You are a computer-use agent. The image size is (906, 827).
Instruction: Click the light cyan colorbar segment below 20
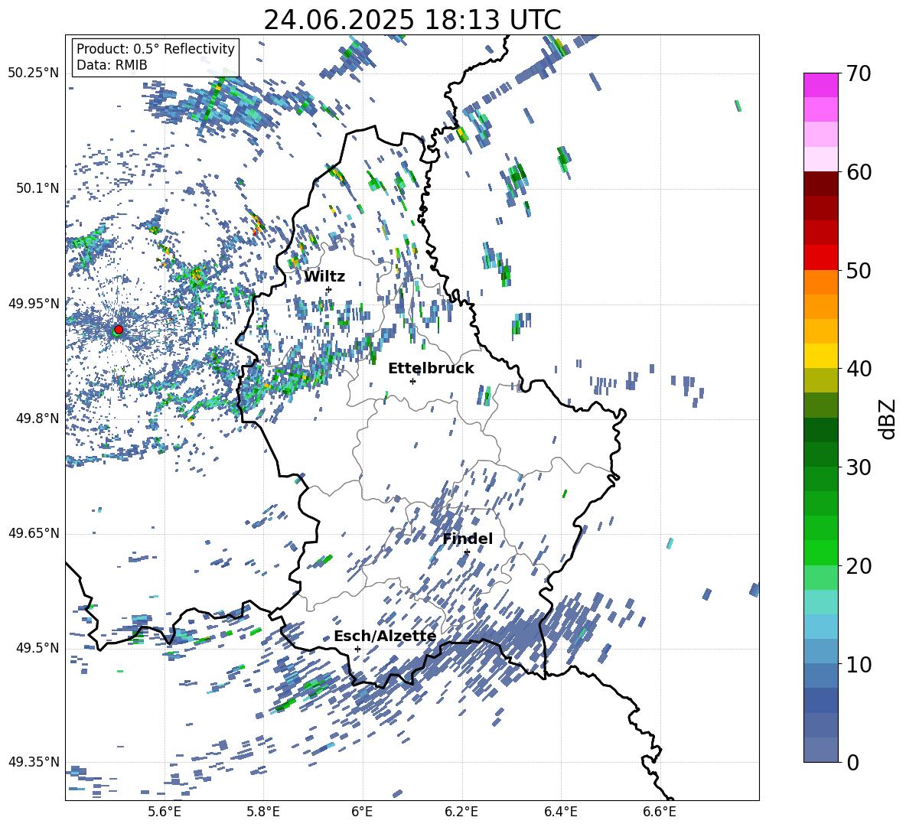click(x=820, y=602)
